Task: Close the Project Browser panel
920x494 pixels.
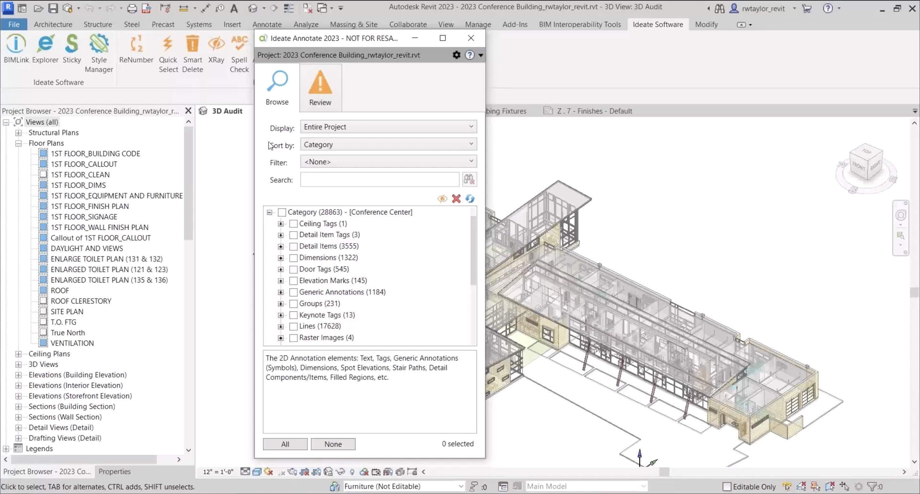Action: [188, 111]
